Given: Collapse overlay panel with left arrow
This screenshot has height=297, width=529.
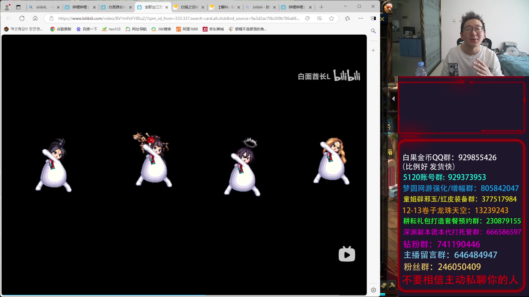Looking at the screenshot, I should pos(393,99).
